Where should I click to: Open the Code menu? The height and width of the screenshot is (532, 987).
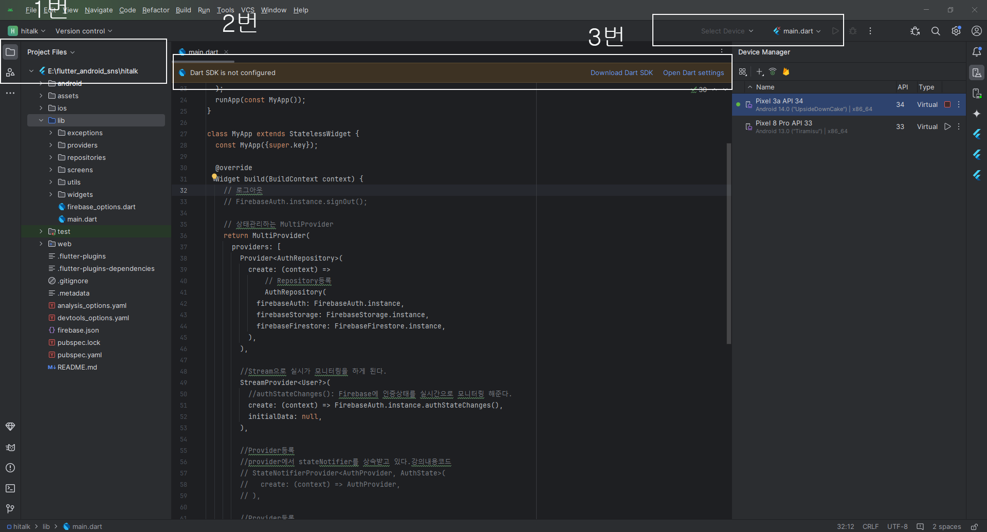[x=127, y=10]
